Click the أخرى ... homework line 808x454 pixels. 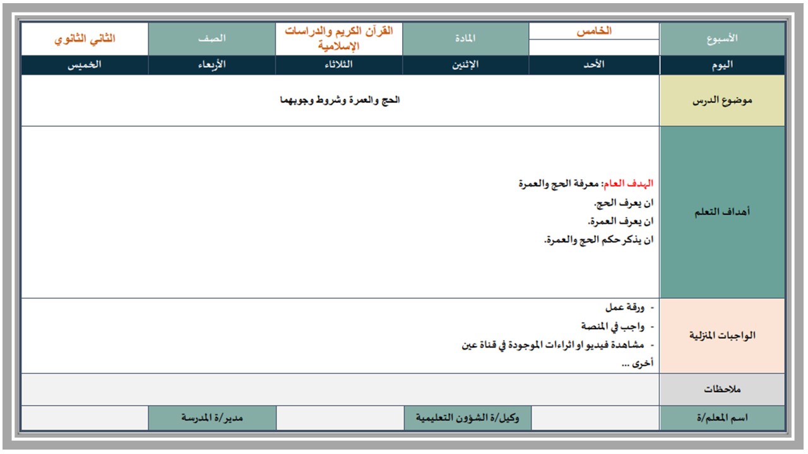(x=636, y=363)
